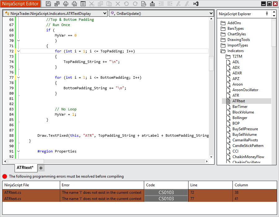This screenshot has width=279, height=217.
Task: Switch to the ATRtext* tab
Action: (25, 168)
